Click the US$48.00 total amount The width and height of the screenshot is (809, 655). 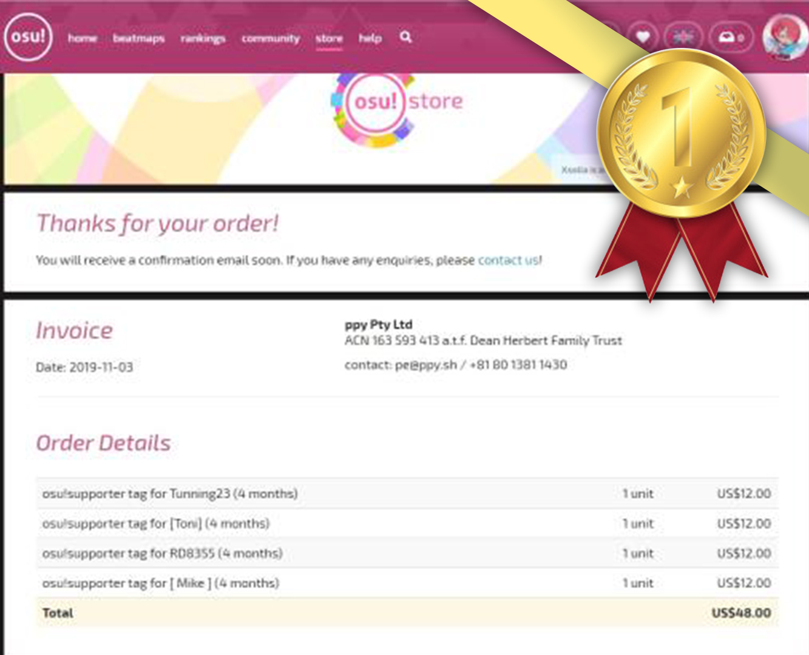click(x=742, y=613)
